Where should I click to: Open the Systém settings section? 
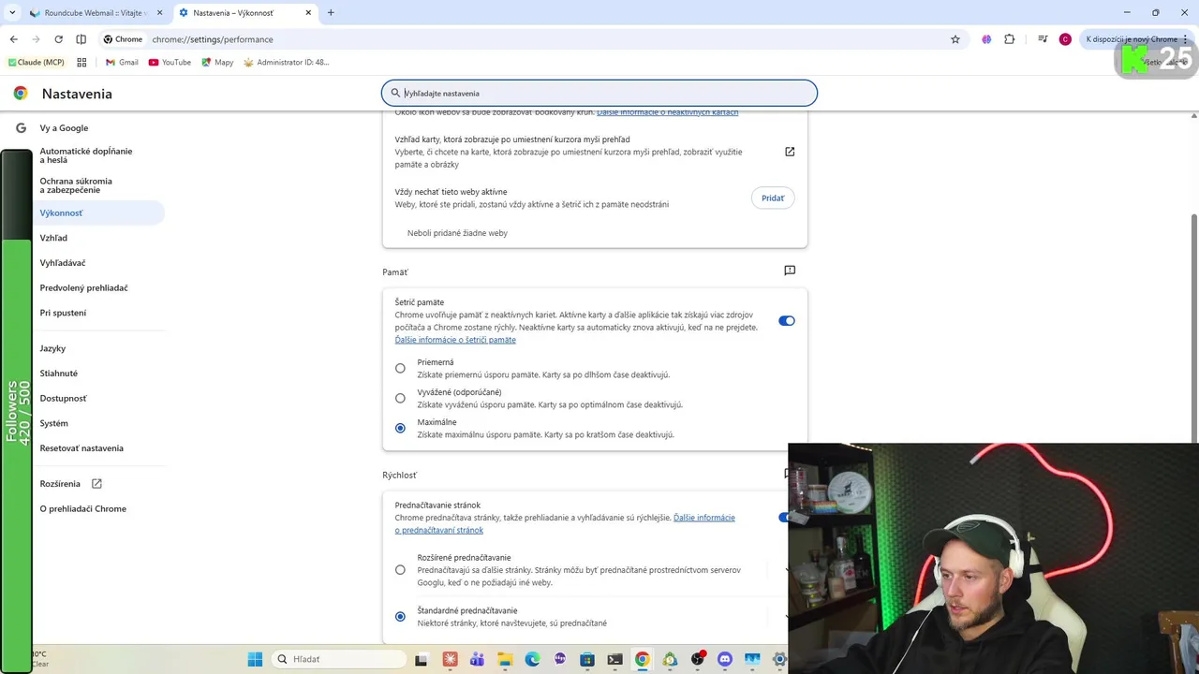coord(53,423)
